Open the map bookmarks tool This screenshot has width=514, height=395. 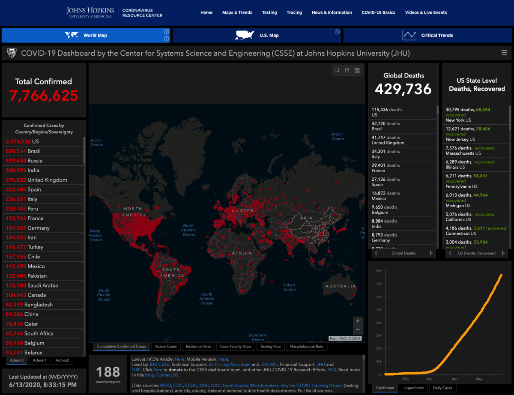(338, 70)
